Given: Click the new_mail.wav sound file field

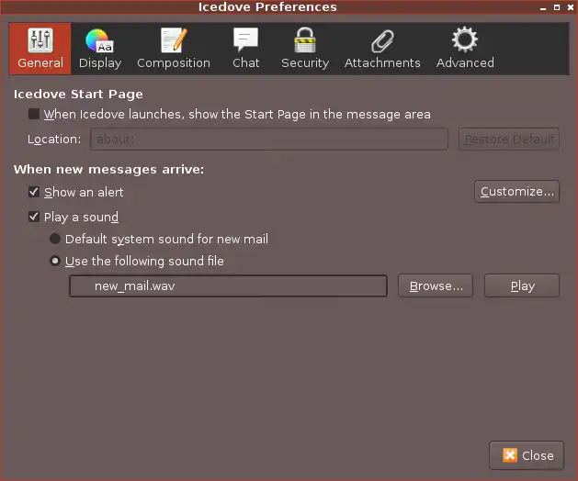Looking at the screenshot, I should pos(228,285).
